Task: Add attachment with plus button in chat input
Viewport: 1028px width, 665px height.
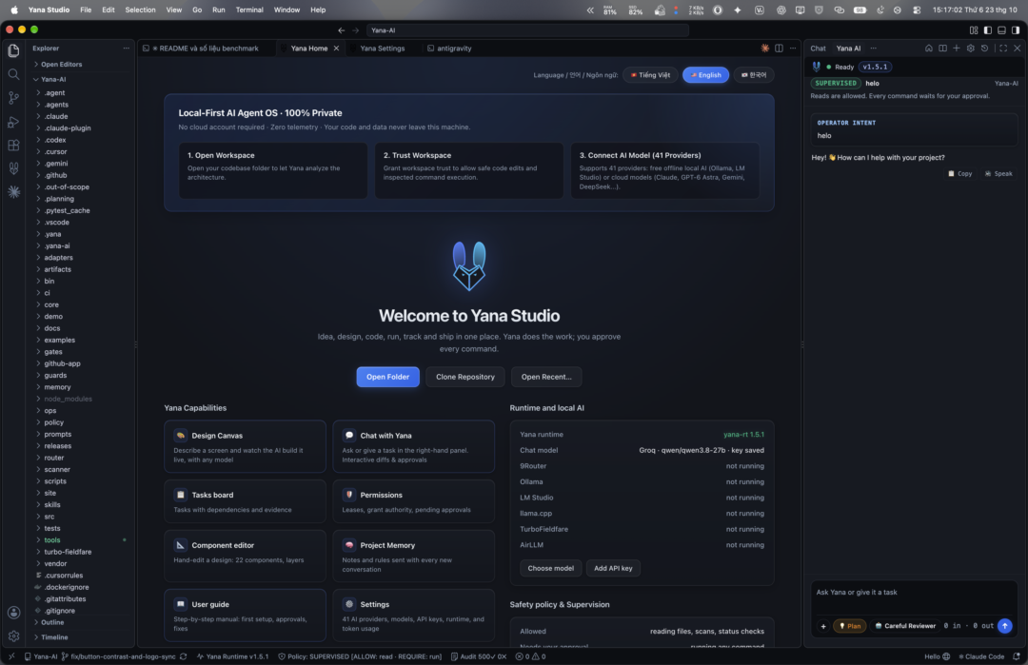Action: coord(822,626)
